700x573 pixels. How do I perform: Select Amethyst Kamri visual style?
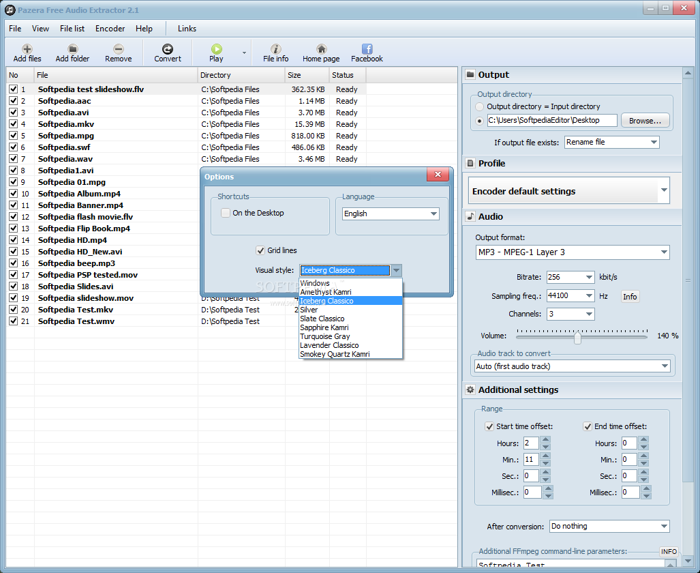[350, 292]
